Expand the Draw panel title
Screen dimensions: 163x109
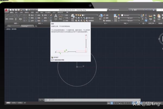coord(16,23)
